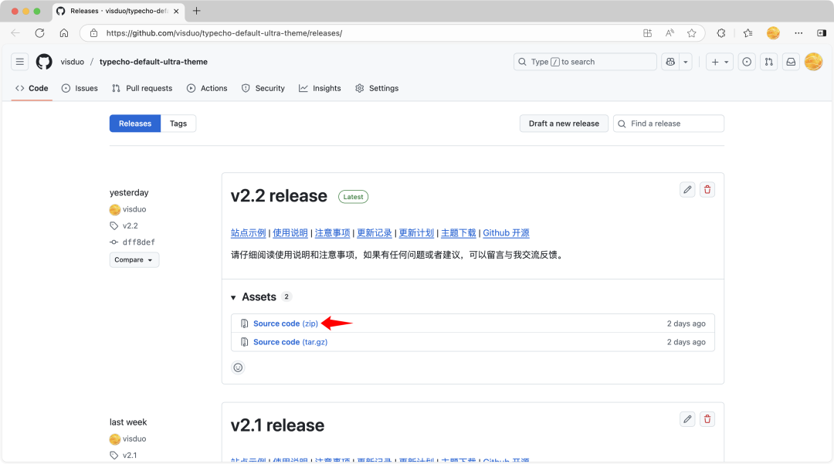Open the Actions tab

click(x=207, y=88)
